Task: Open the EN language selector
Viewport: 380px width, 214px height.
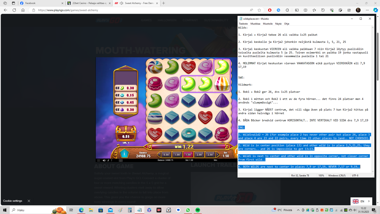Action: pyautogui.click(x=361, y=201)
